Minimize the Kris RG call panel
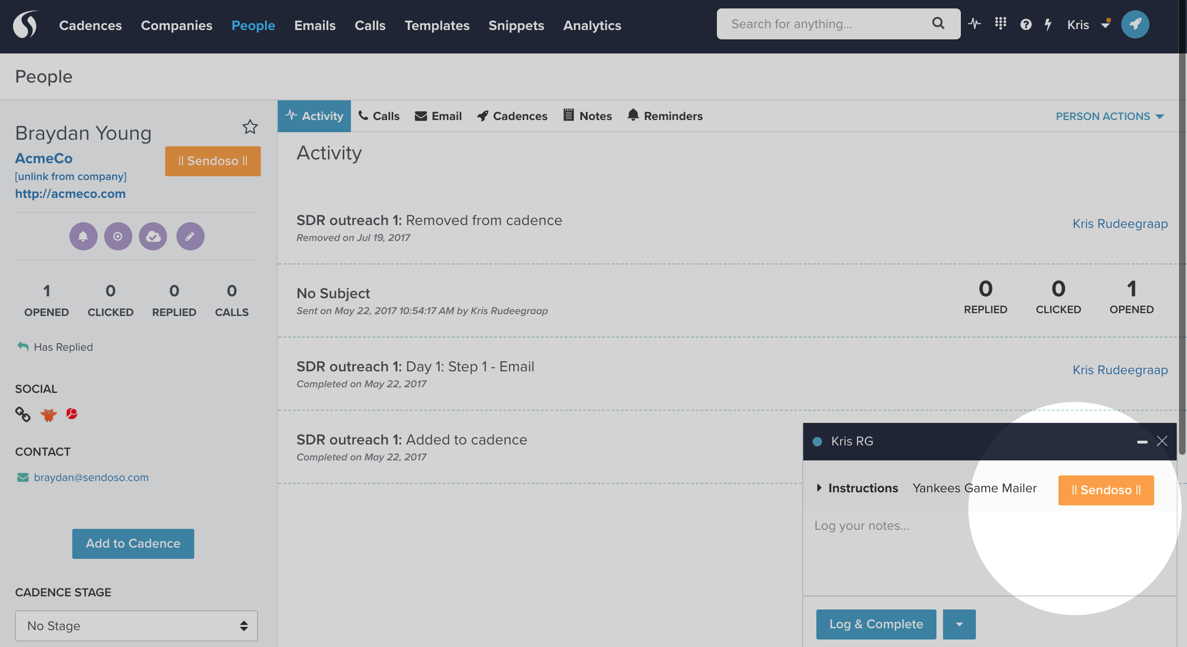 coord(1142,442)
